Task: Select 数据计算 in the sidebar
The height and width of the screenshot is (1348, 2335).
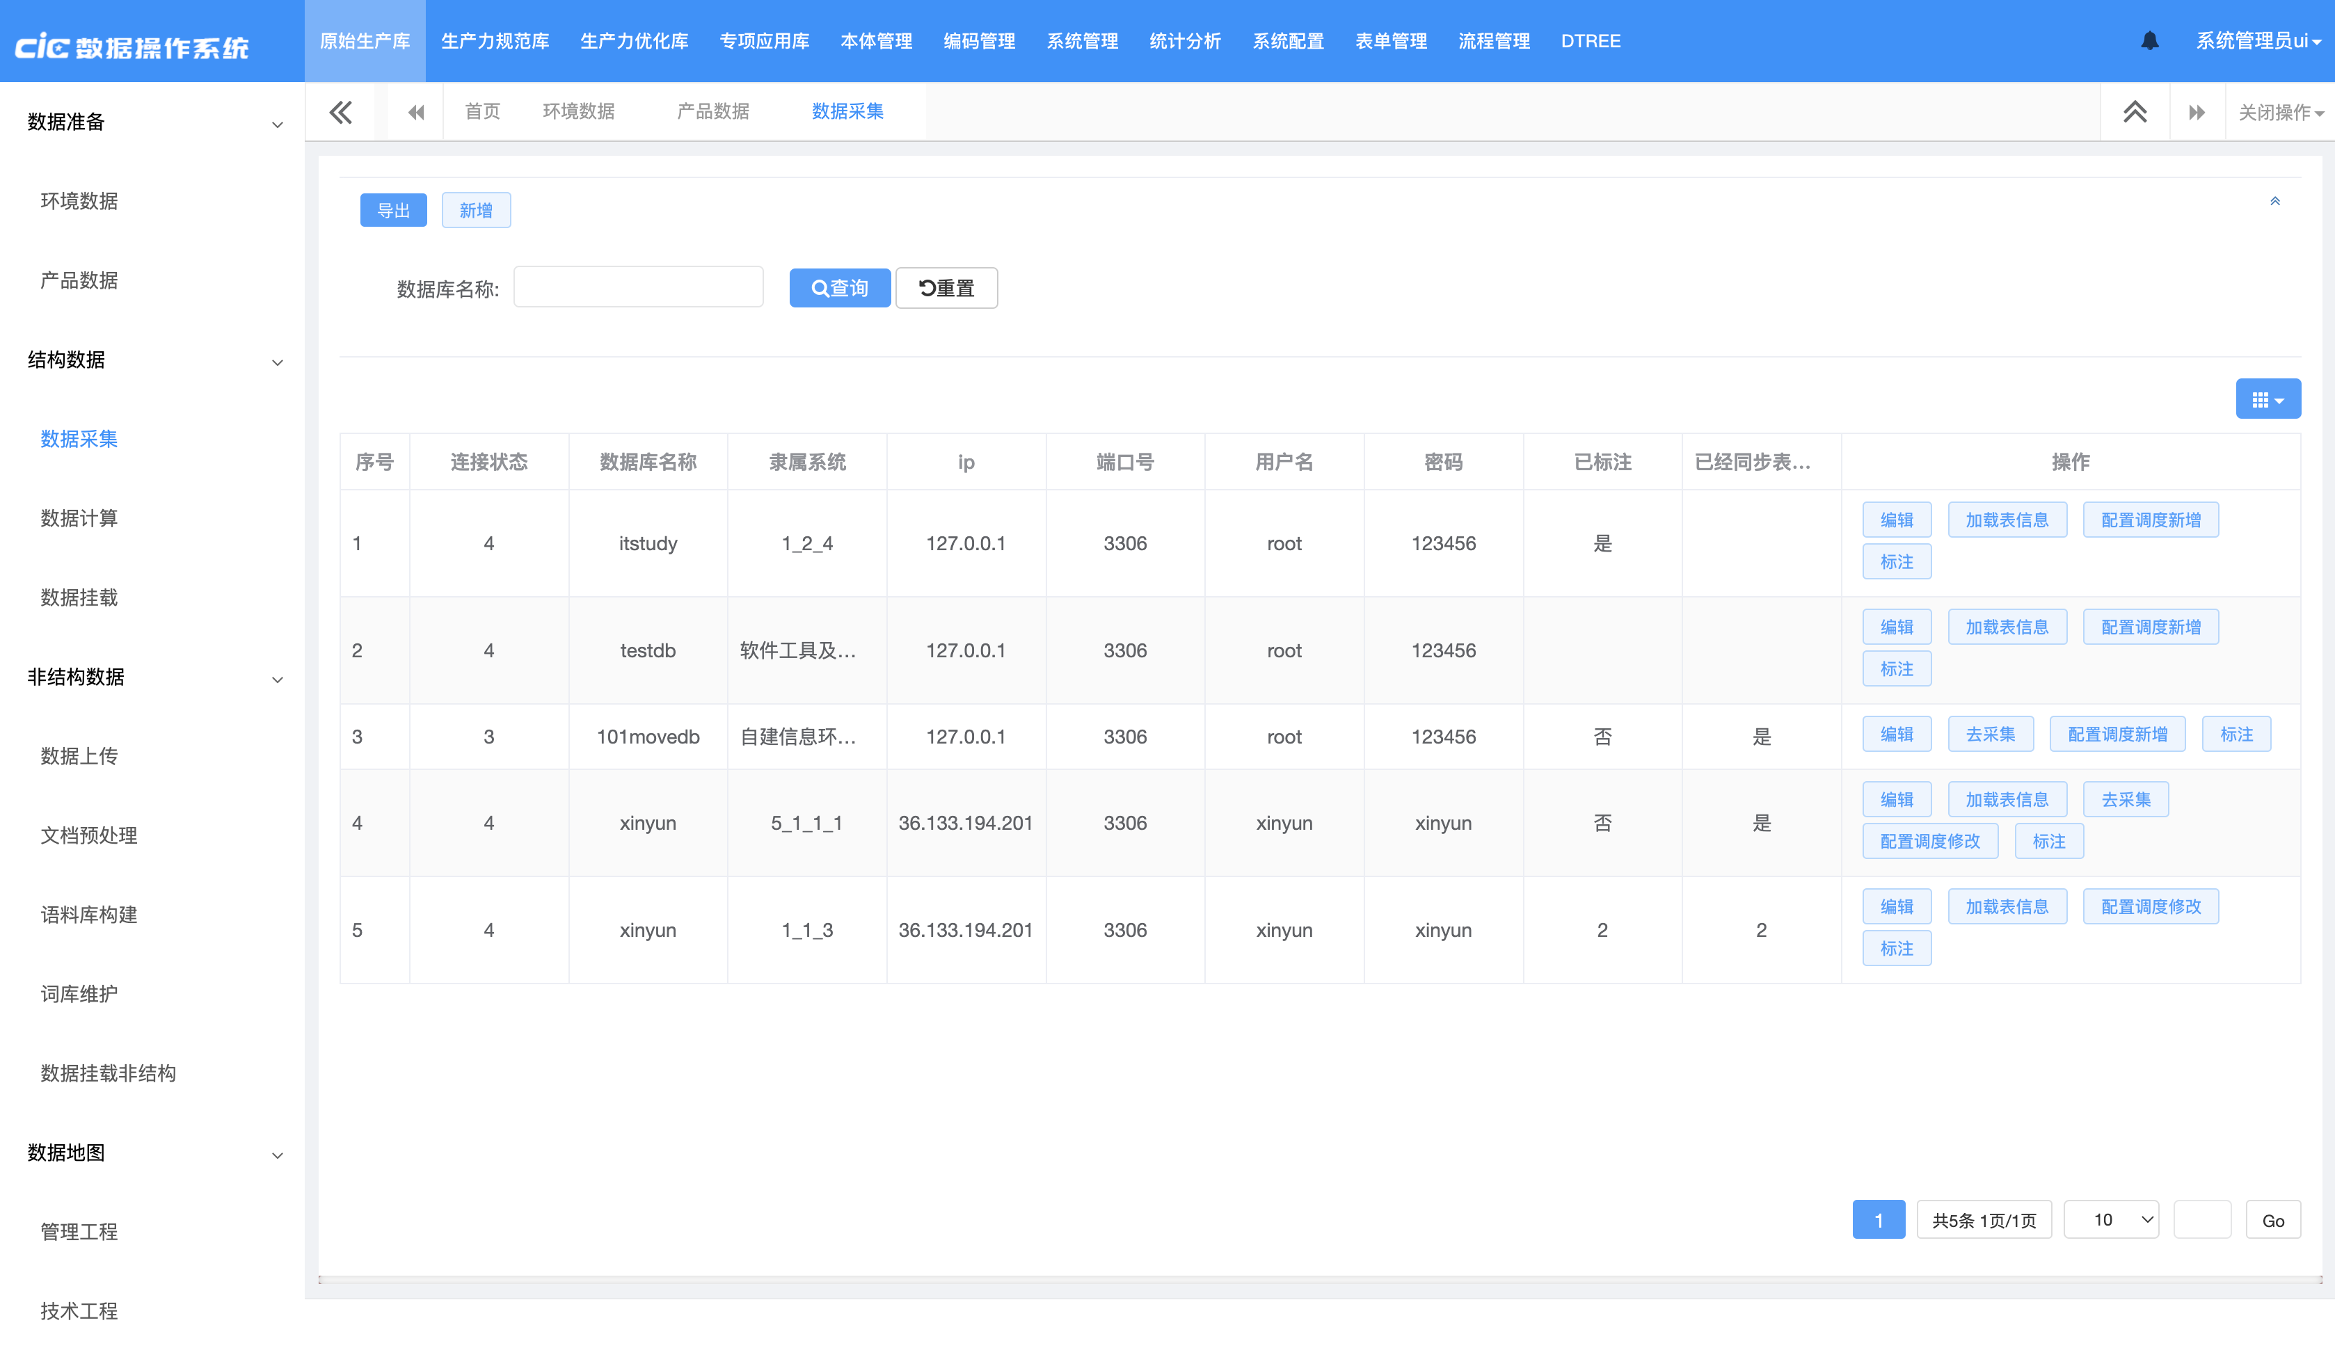Action: coord(79,518)
